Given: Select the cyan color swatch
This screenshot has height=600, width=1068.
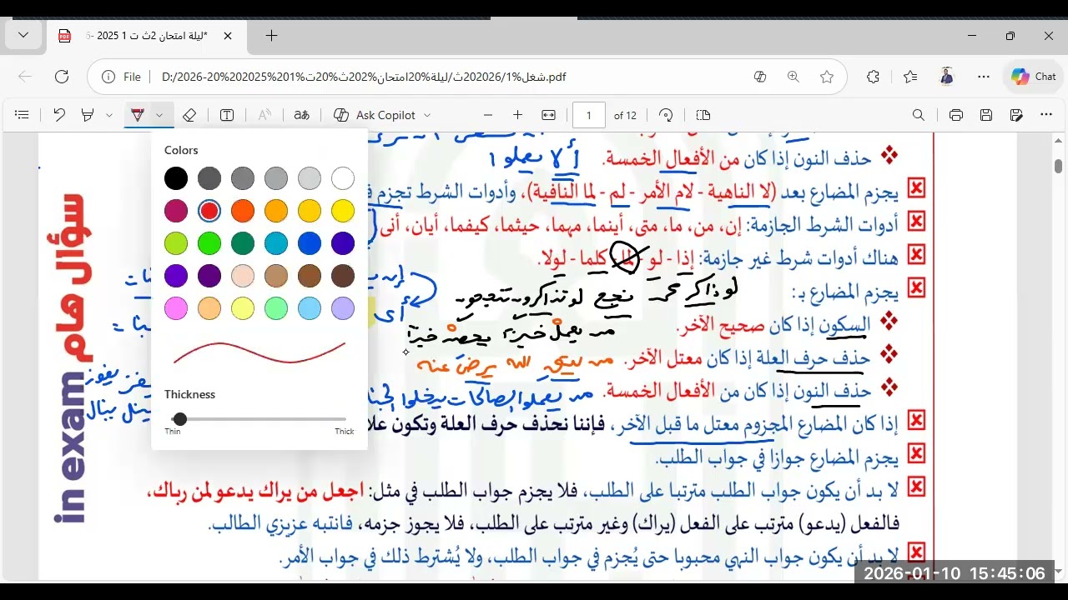Looking at the screenshot, I should point(276,243).
